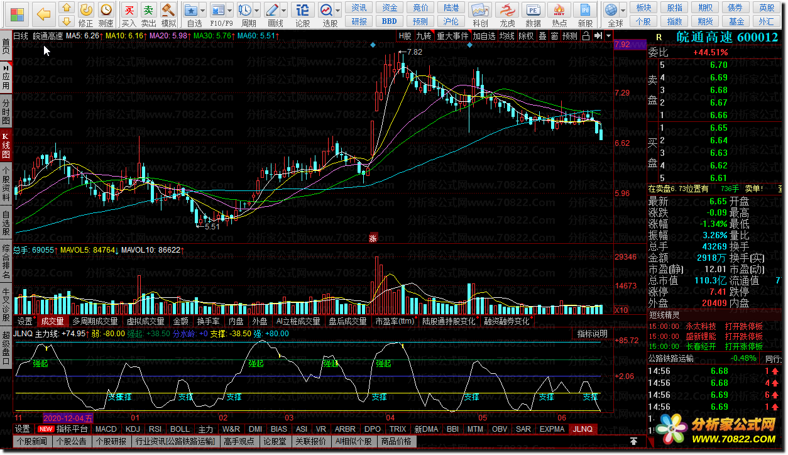Click the blue diamond marker above 7.82 peak

373,46
